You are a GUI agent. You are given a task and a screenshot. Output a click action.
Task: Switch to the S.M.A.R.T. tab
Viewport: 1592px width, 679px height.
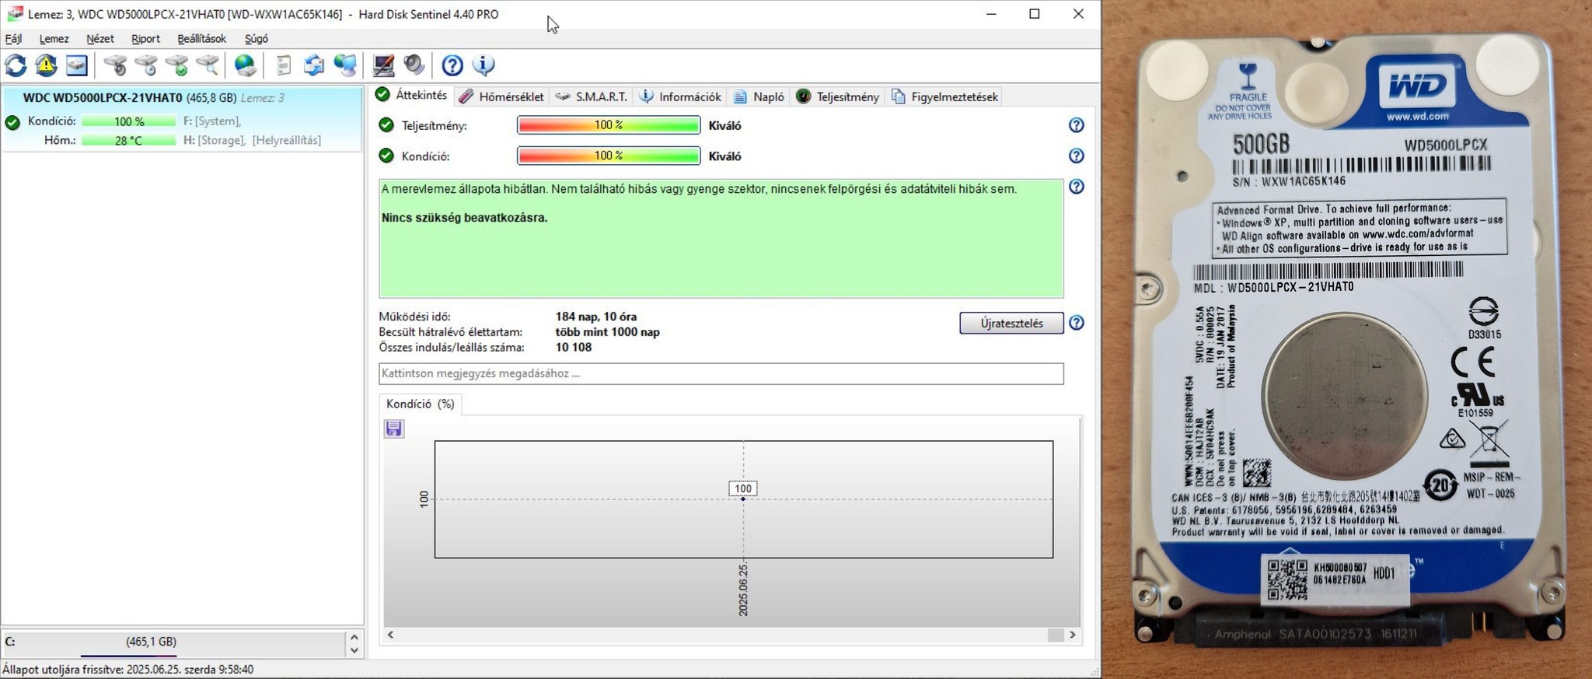point(591,96)
